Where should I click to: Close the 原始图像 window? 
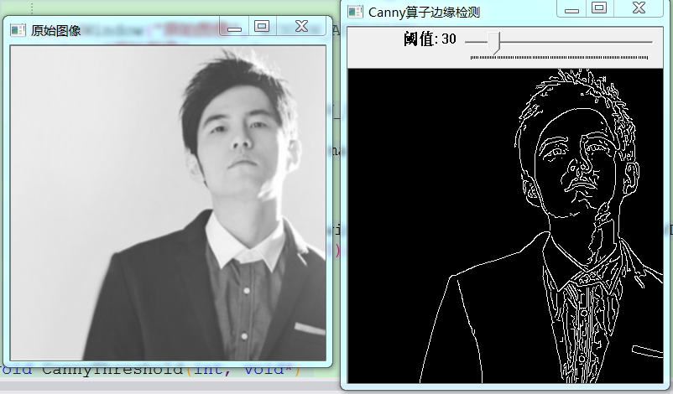click(301, 27)
